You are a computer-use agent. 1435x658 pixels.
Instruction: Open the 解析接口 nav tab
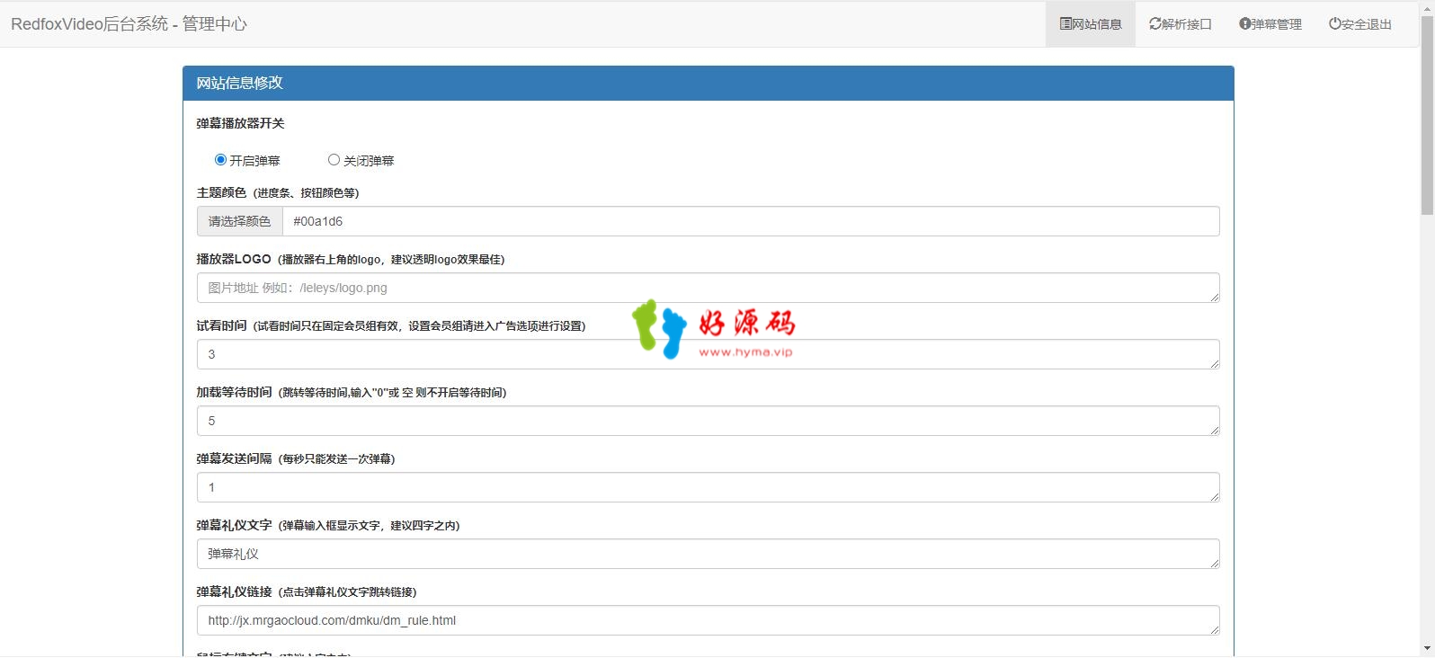1181,24
